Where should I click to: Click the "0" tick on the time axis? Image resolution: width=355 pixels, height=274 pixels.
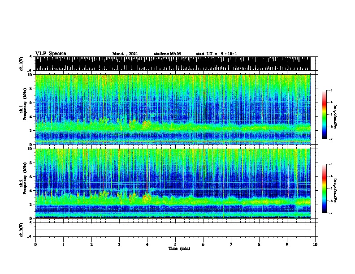click(x=35, y=244)
